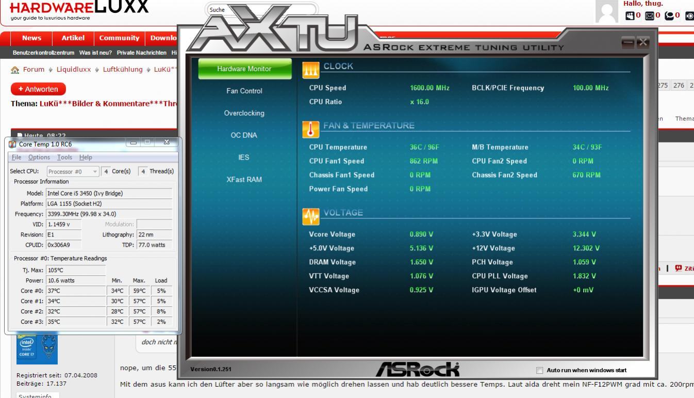694x398 pixels.
Task: Go to forum page 276
Action: 680,86
